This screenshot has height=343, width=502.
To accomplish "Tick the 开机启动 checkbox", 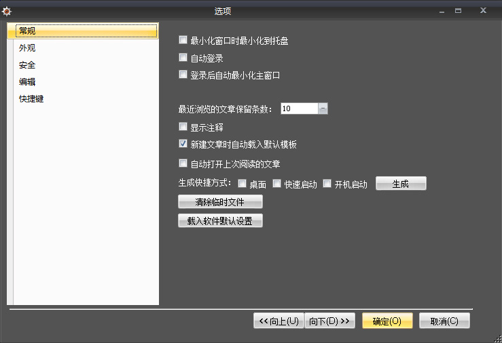I will [327, 184].
